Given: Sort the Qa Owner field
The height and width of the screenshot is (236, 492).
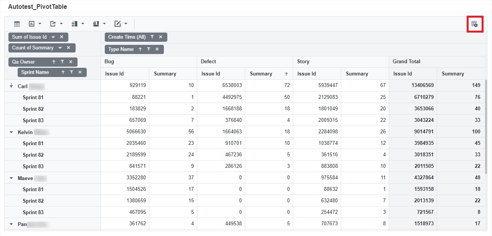Looking at the screenshot, I should pos(54,62).
